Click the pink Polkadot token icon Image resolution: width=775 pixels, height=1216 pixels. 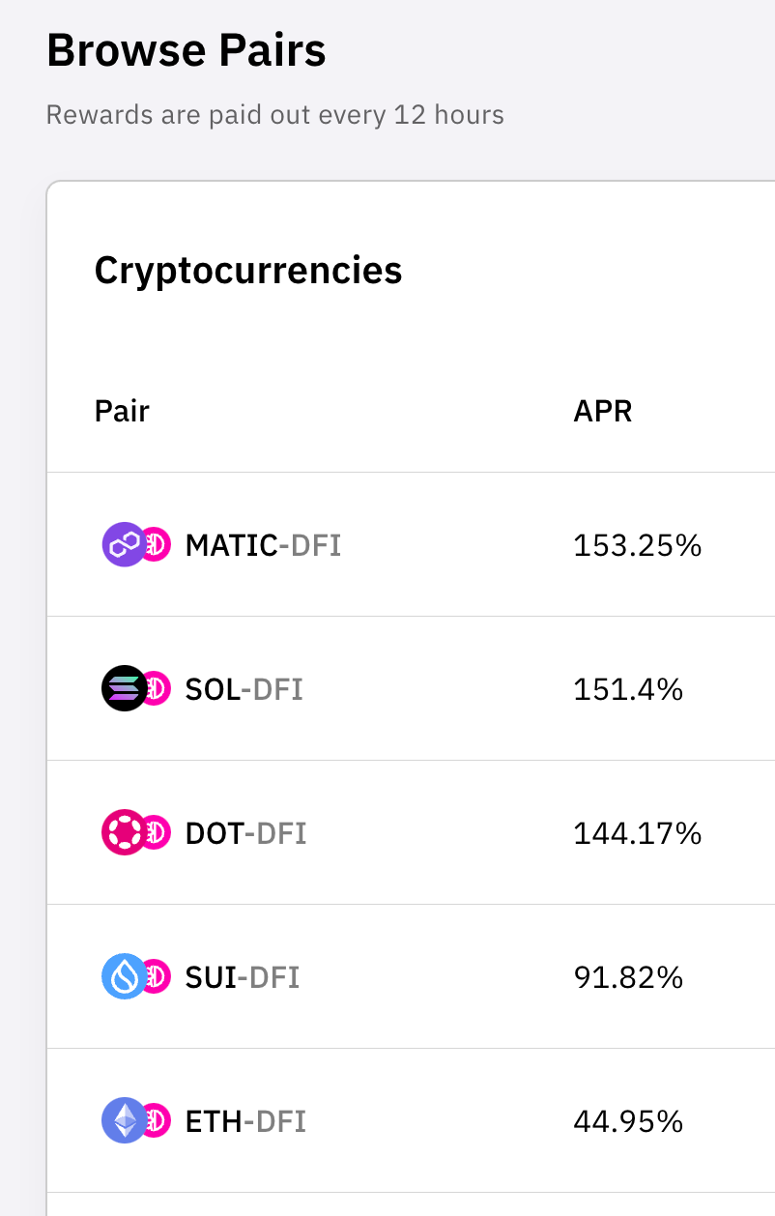point(122,833)
